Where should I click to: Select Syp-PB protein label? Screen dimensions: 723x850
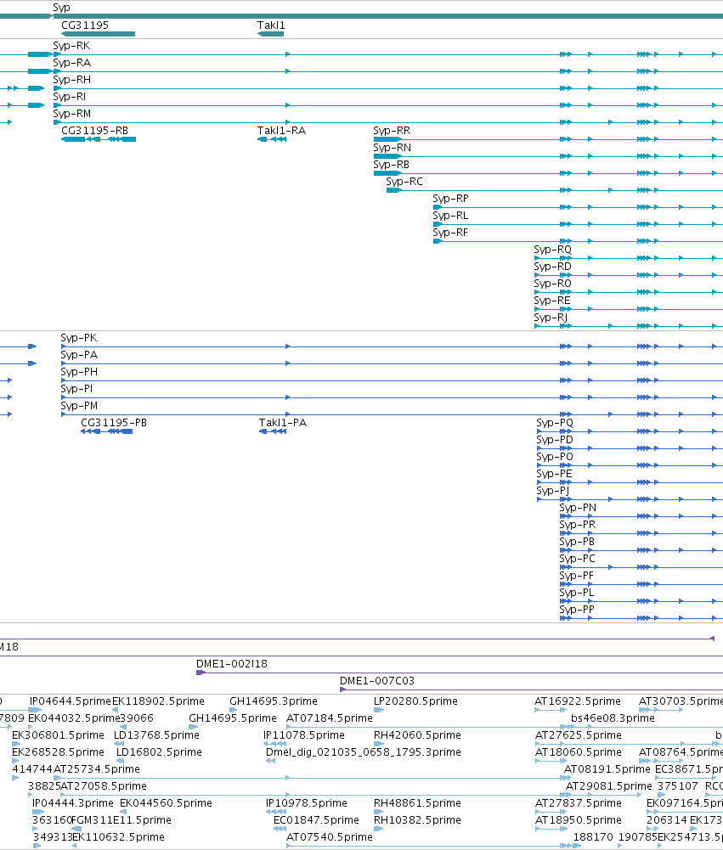tap(577, 542)
